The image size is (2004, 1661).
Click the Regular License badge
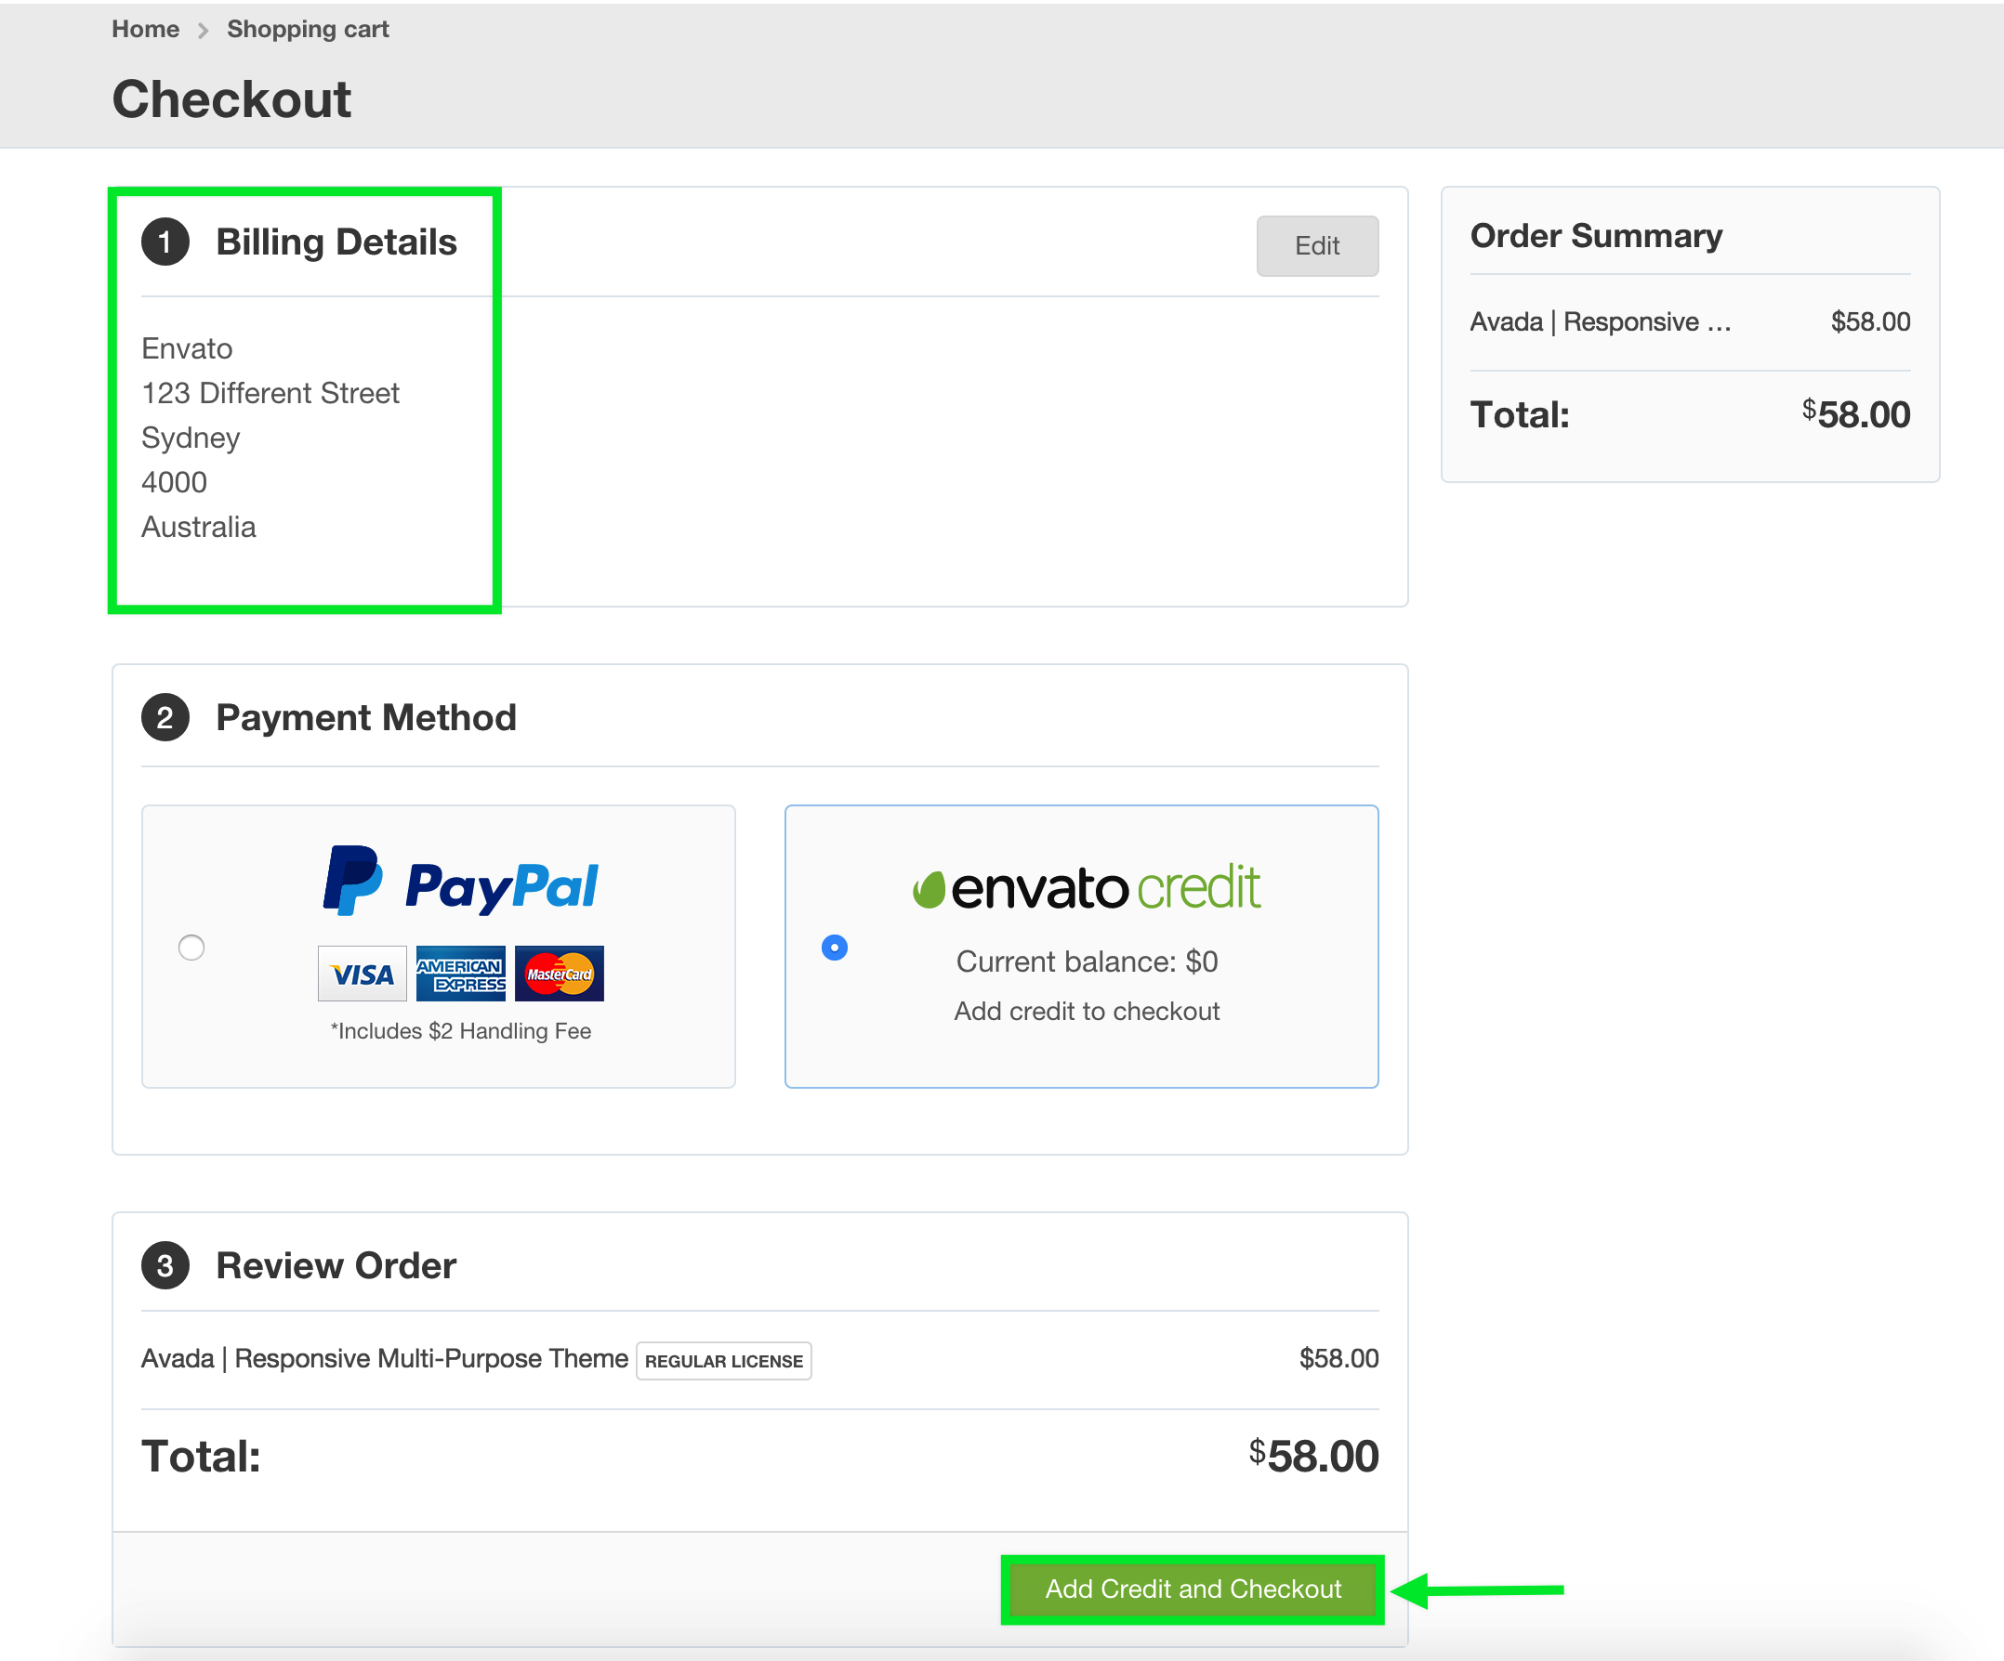(x=723, y=1362)
